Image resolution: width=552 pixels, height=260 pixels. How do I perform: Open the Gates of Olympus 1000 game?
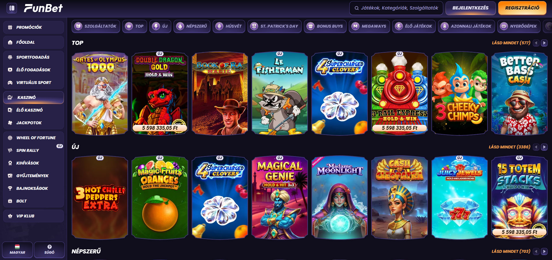point(100,93)
